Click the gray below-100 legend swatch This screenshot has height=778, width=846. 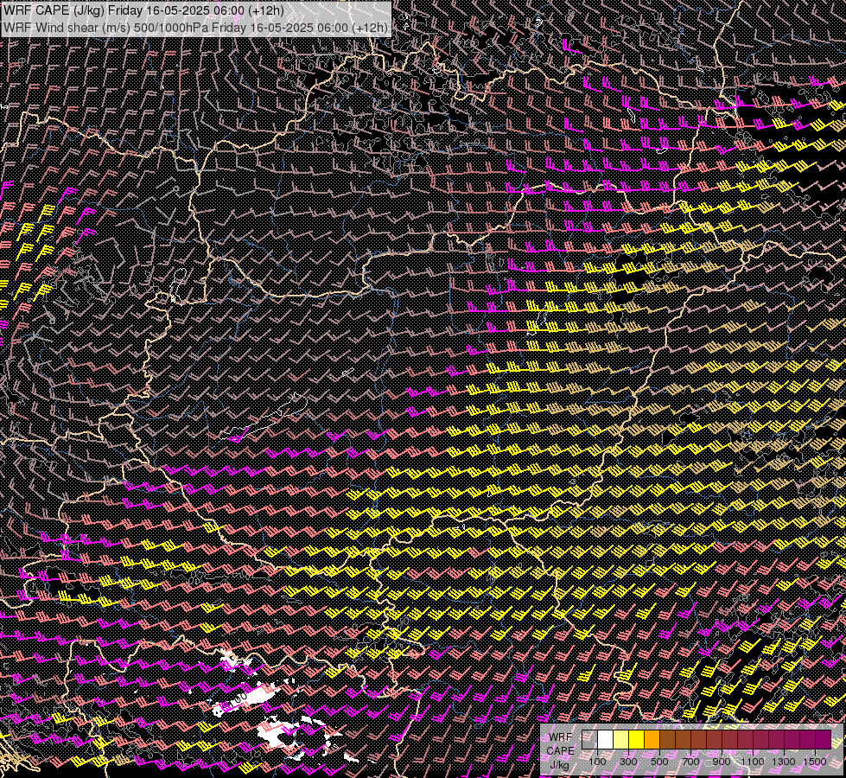(589, 740)
